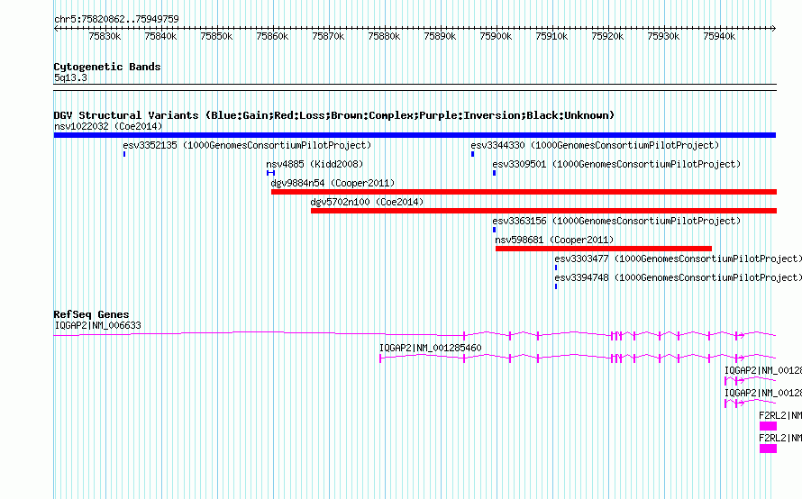Viewport: 802px width, 499px height.
Task: Click the IQGAP2|NM_001285460 gene label
Action: coord(430,348)
